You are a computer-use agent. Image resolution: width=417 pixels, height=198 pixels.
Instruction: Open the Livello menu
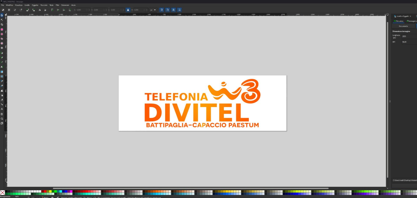pos(27,5)
